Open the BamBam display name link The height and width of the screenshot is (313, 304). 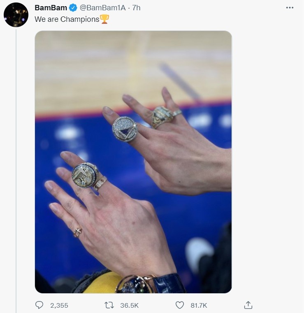tap(51, 8)
